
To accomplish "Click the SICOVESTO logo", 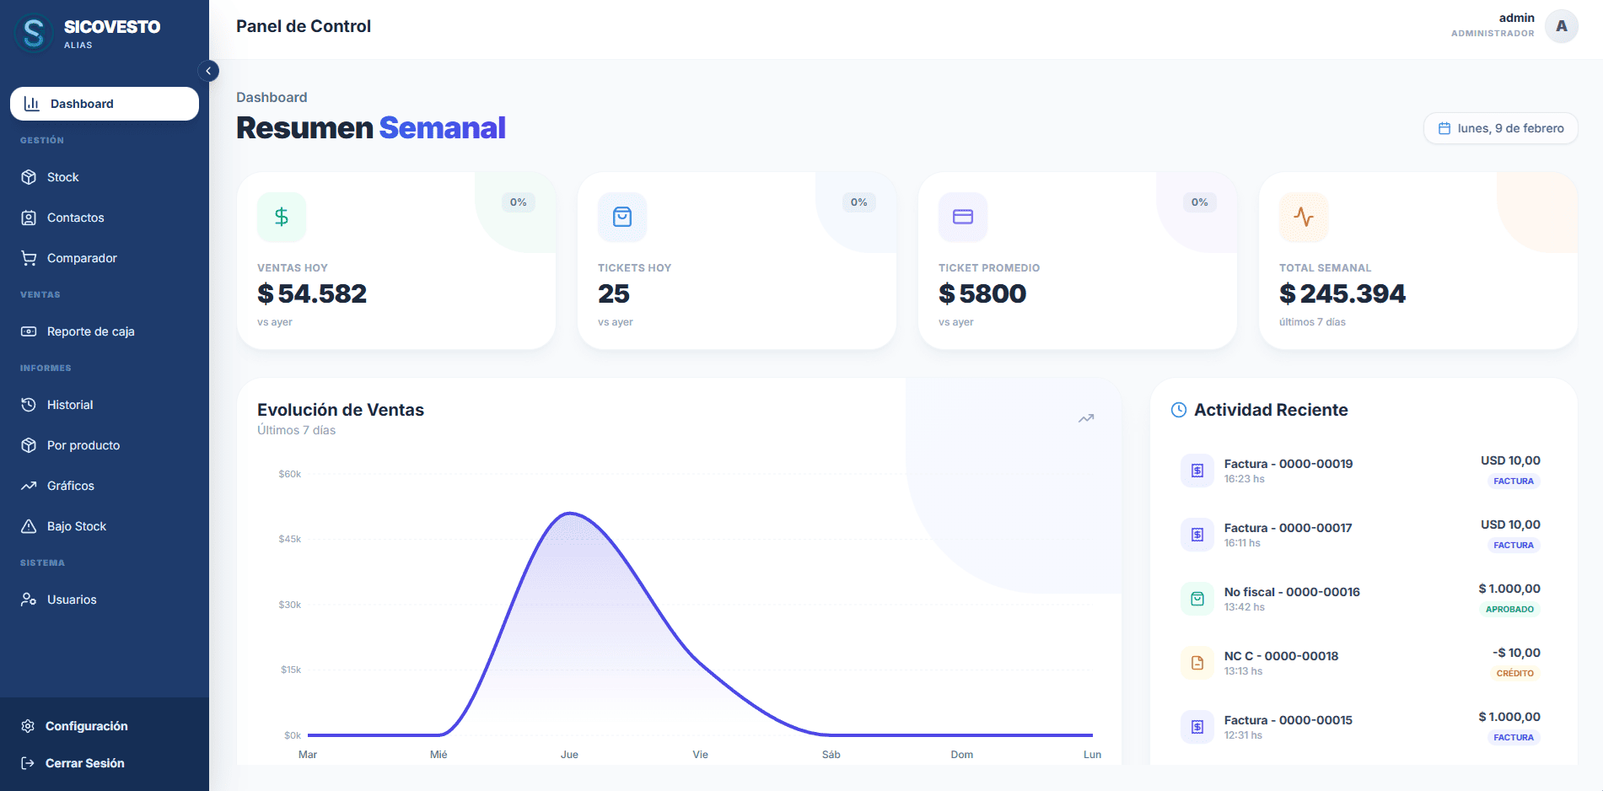I will (x=34, y=34).
